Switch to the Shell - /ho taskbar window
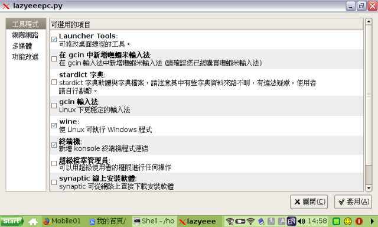The width and height of the screenshot is (378, 227). pyautogui.click(x=155, y=221)
